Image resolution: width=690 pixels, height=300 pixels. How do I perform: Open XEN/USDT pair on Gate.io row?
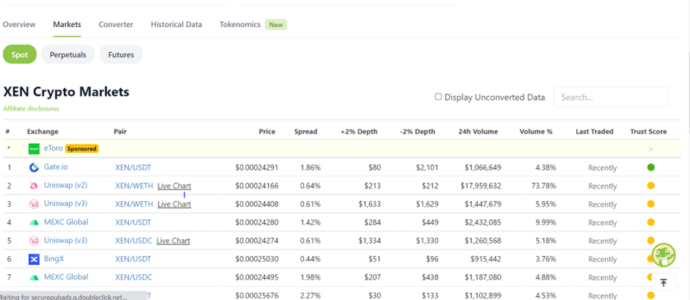pyautogui.click(x=133, y=167)
